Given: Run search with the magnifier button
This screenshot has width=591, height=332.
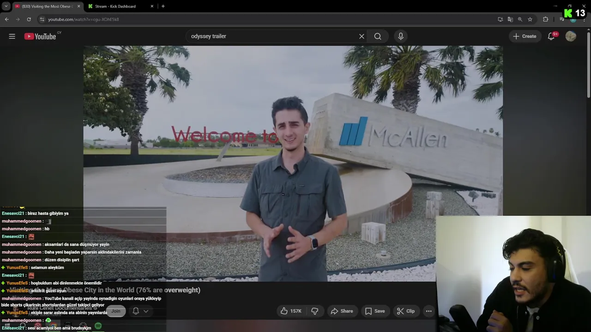Looking at the screenshot, I should [378, 36].
